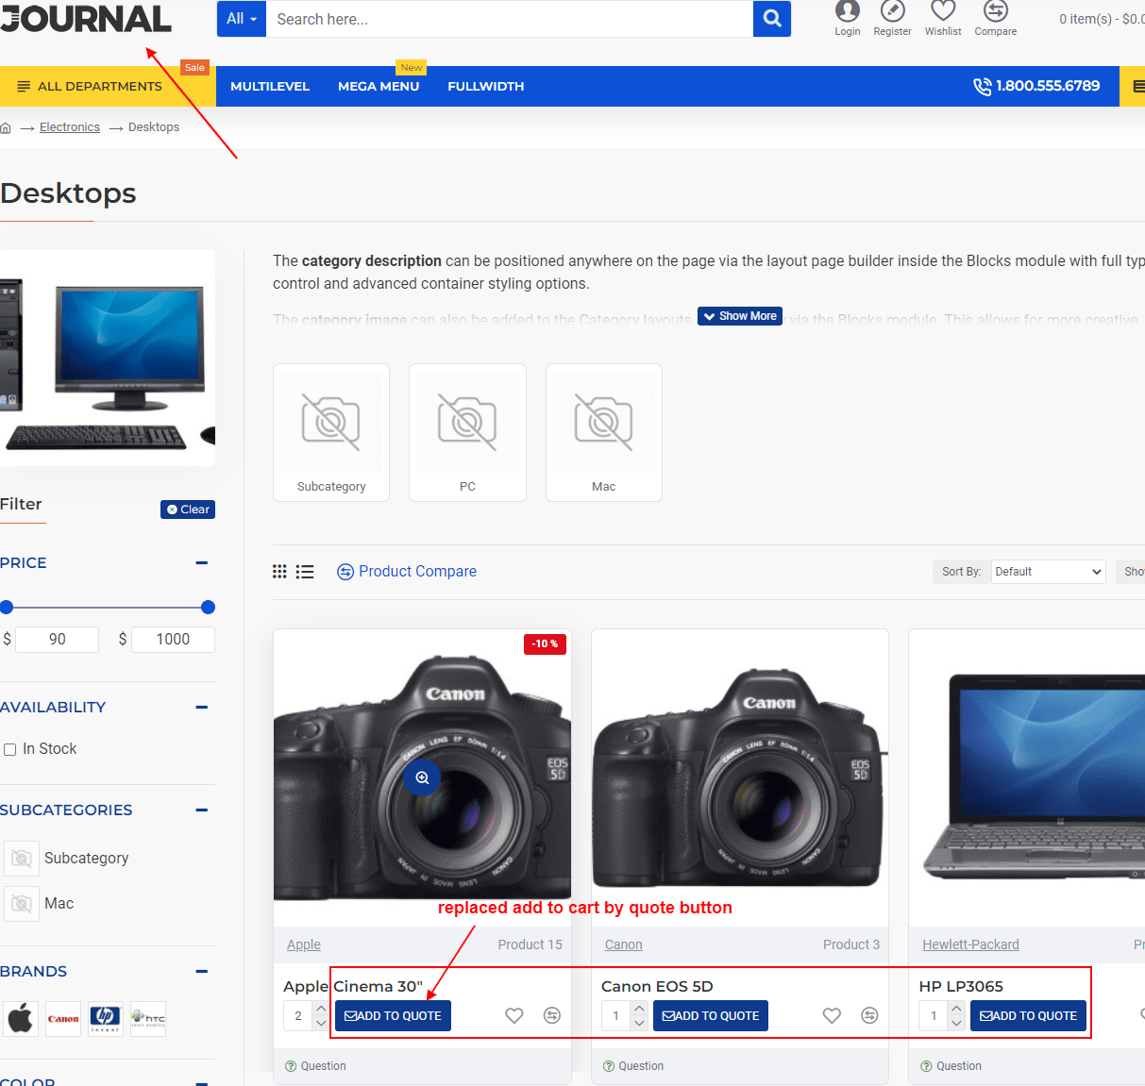This screenshot has width=1145, height=1086.
Task: Click the Hewlett-Packard manufacturer link
Action: [970, 944]
